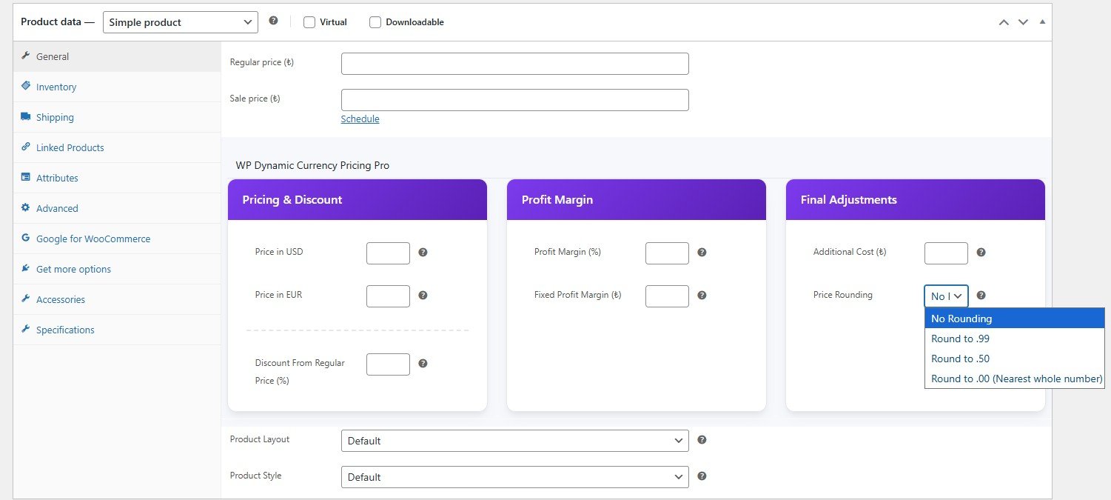Screen dimensions: 1111x500
Task: Click help icon for Fixed Profit Margin
Action: pyautogui.click(x=702, y=296)
